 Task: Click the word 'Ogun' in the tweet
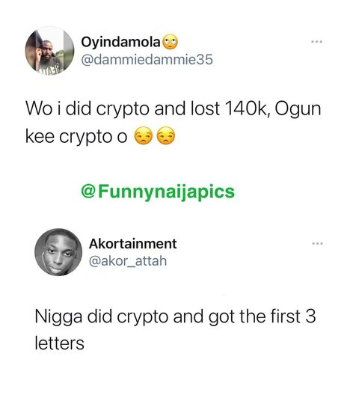[x=298, y=110]
